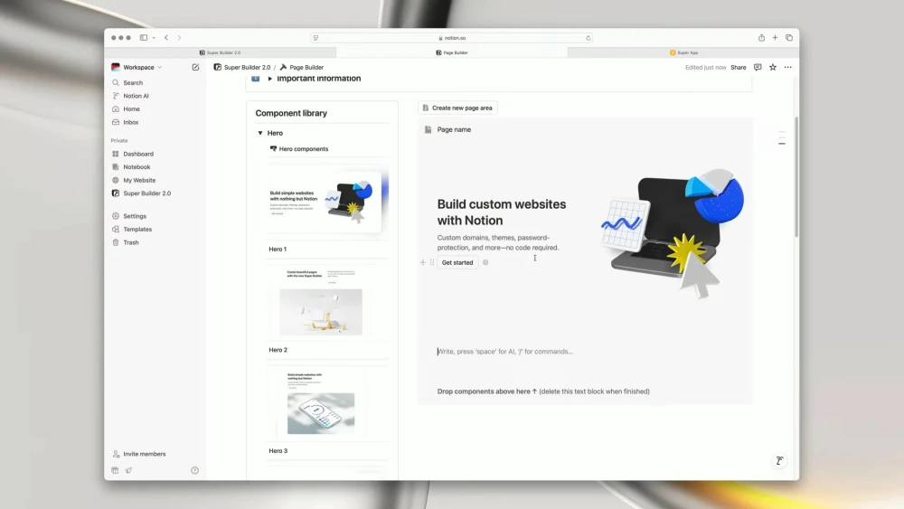Click the notion.so address bar
This screenshot has height=509, width=904.
click(x=452, y=38)
